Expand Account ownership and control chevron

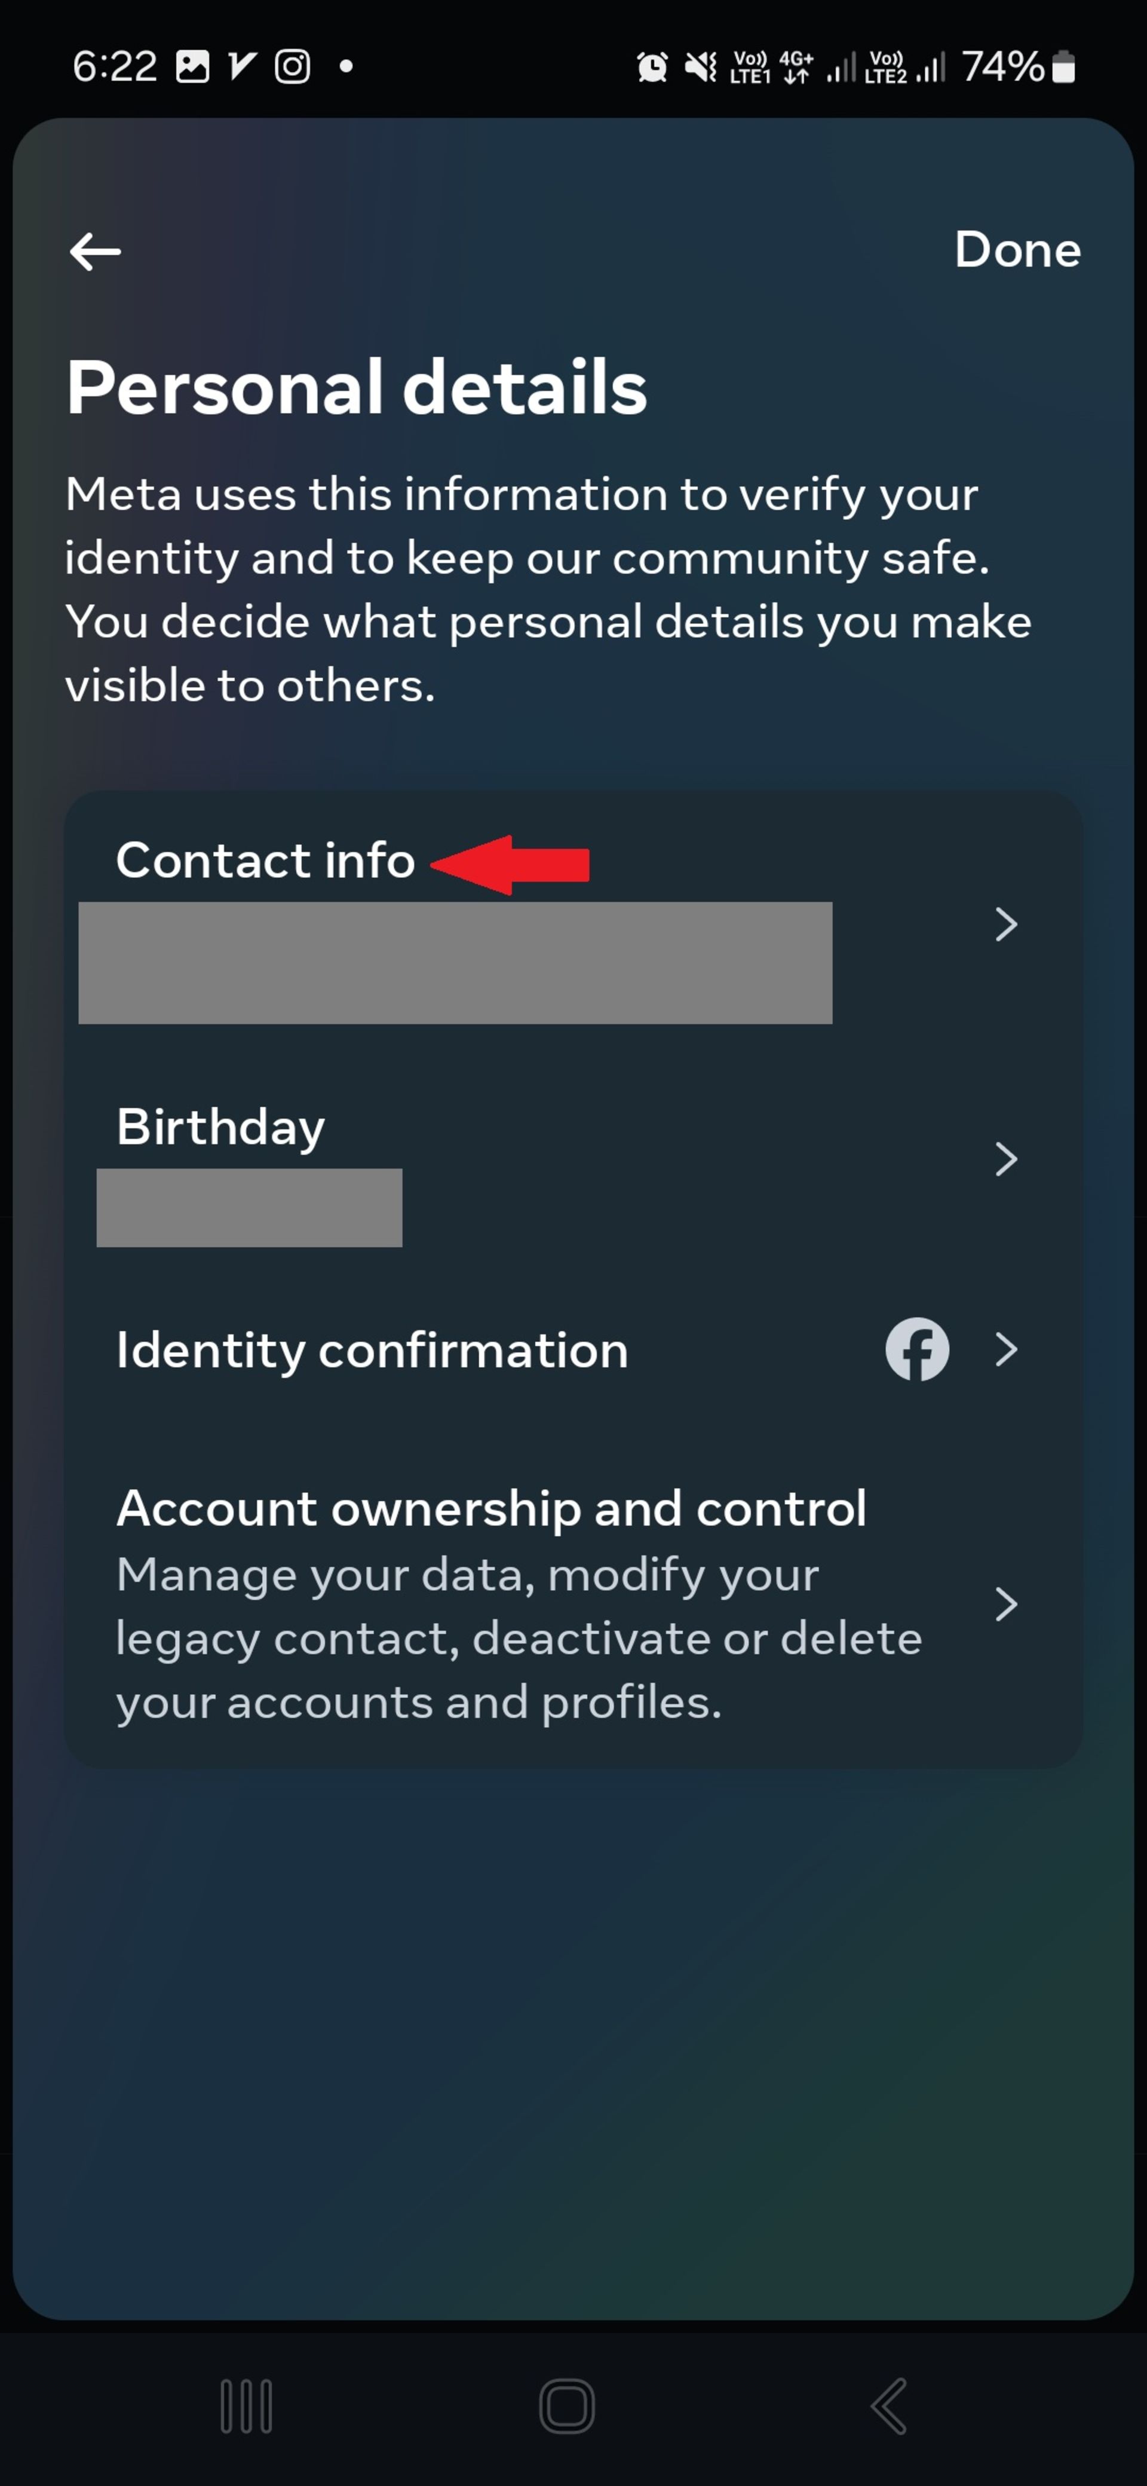1005,1604
